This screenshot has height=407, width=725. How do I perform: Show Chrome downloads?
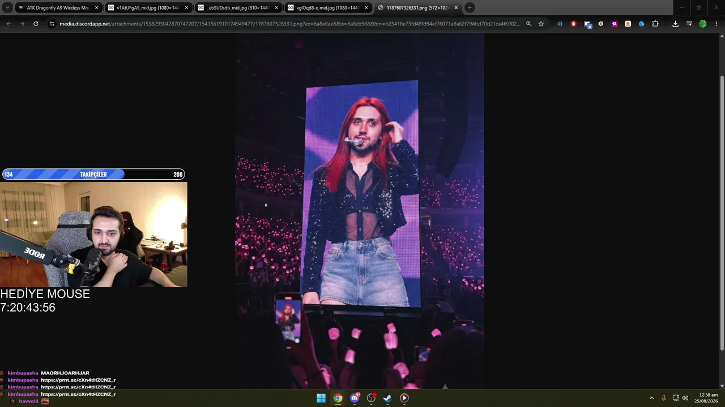pyautogui.click(x=675, y=24)
